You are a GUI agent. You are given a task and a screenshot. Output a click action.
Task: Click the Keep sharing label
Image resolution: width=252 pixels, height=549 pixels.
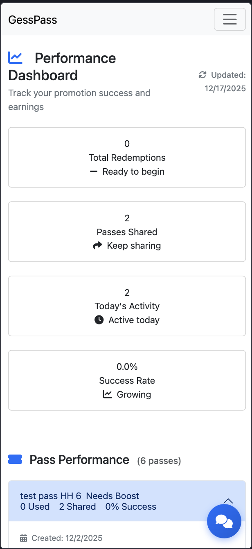point(133,245)
